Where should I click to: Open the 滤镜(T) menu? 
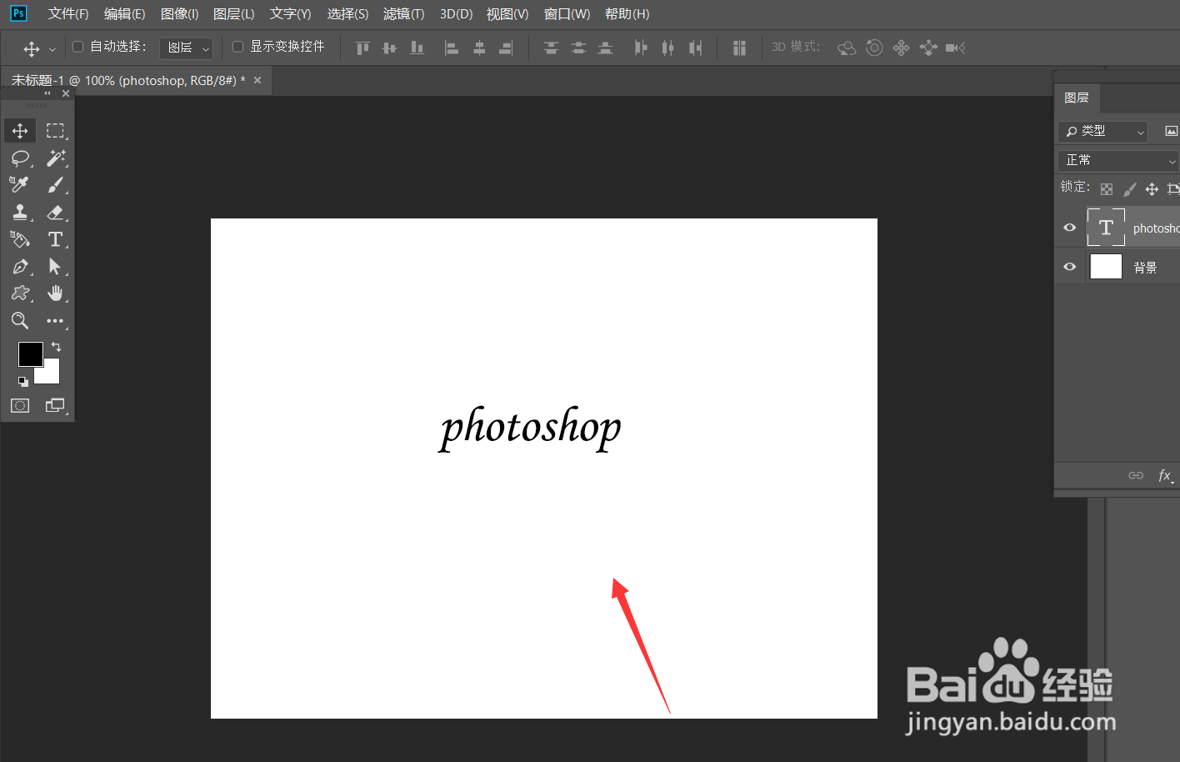pos(404,14)
